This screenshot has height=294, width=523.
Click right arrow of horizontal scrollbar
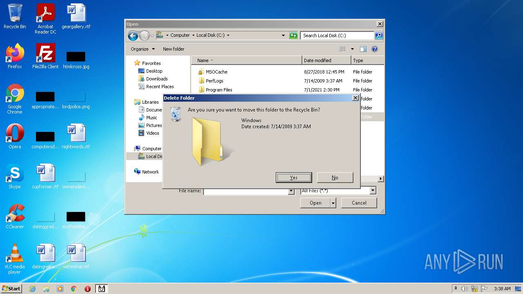pos(381,179)
